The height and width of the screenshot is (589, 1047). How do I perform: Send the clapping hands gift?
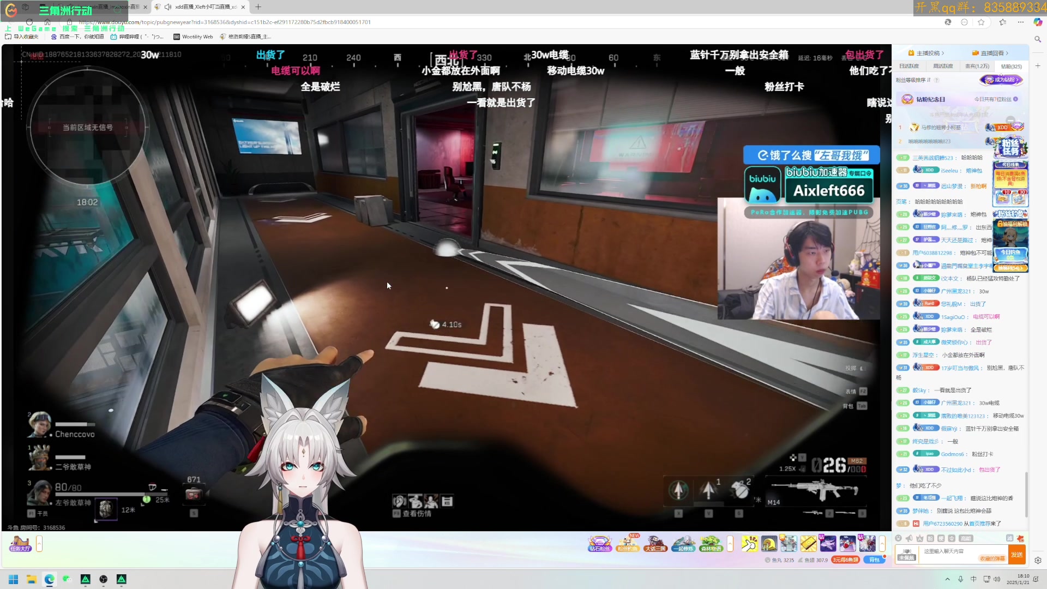point(749,543)
